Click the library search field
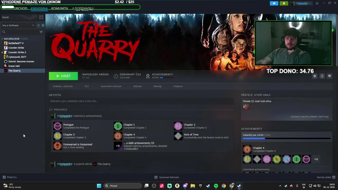This screenshot has height=190, width=338. 20,32
